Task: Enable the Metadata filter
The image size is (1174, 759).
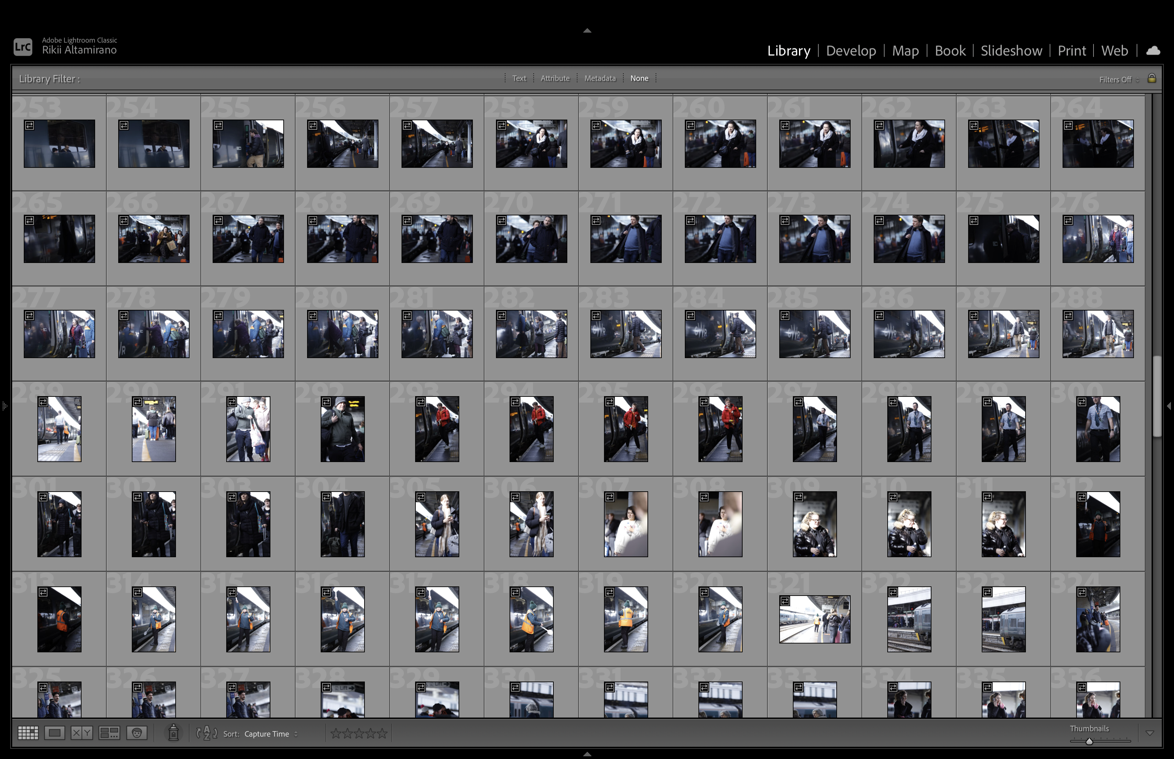Action: (600, 78)
